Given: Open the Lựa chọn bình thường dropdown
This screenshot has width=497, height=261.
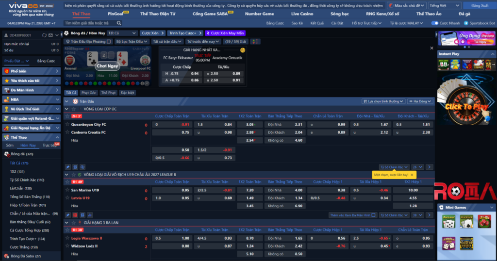Looking at the screenshot, I should tap(383, 101).
